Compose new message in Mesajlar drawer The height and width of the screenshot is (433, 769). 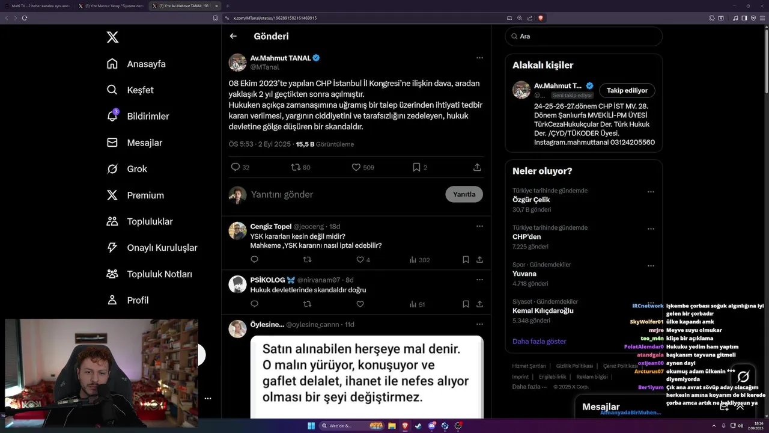coord(724,407)
